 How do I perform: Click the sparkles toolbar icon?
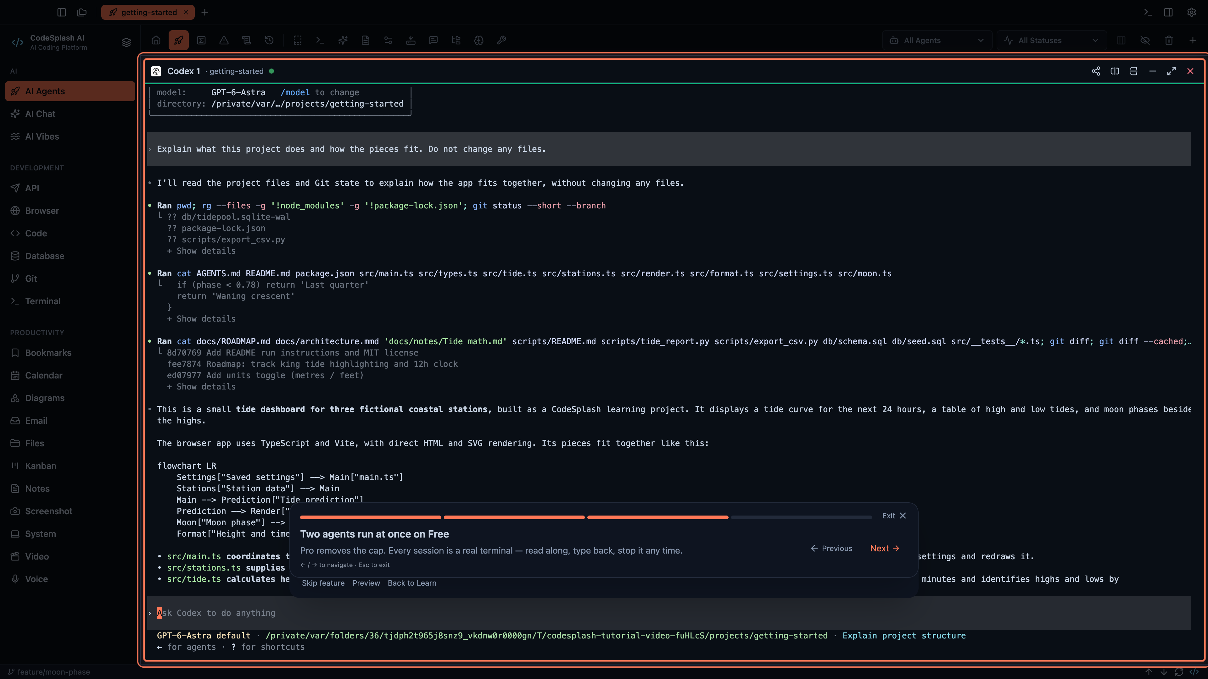point(343,40)
